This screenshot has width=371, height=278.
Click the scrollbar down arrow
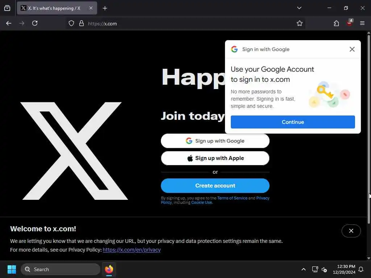(368, 258)
